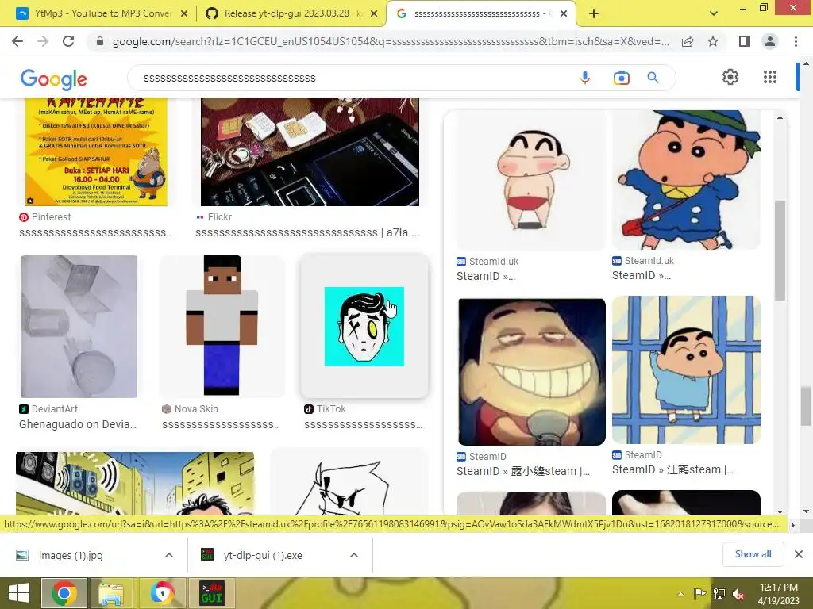Click the main page scrollbar thumb
The width and height of the screenshot is (813, 609).
tap(807, 405)
